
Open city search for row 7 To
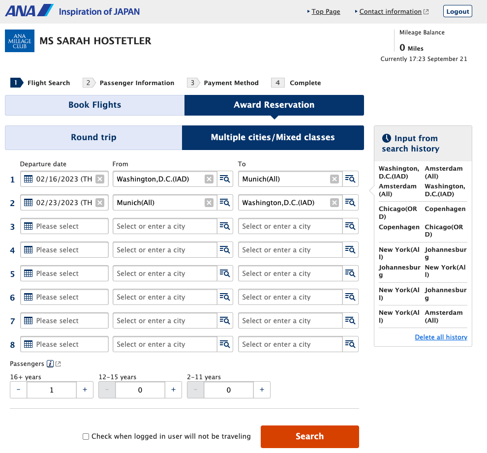[350, 320]
